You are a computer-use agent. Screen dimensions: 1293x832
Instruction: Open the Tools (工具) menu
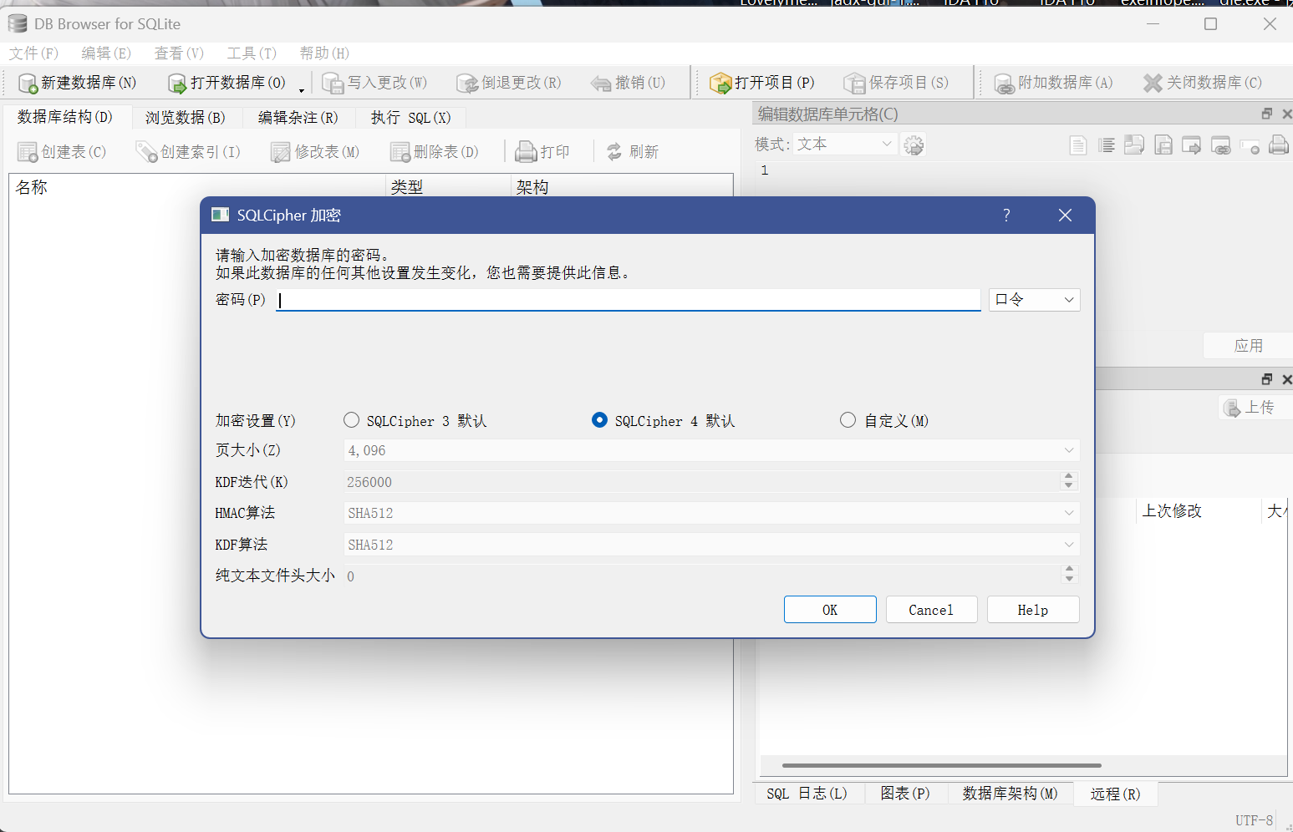252,53
